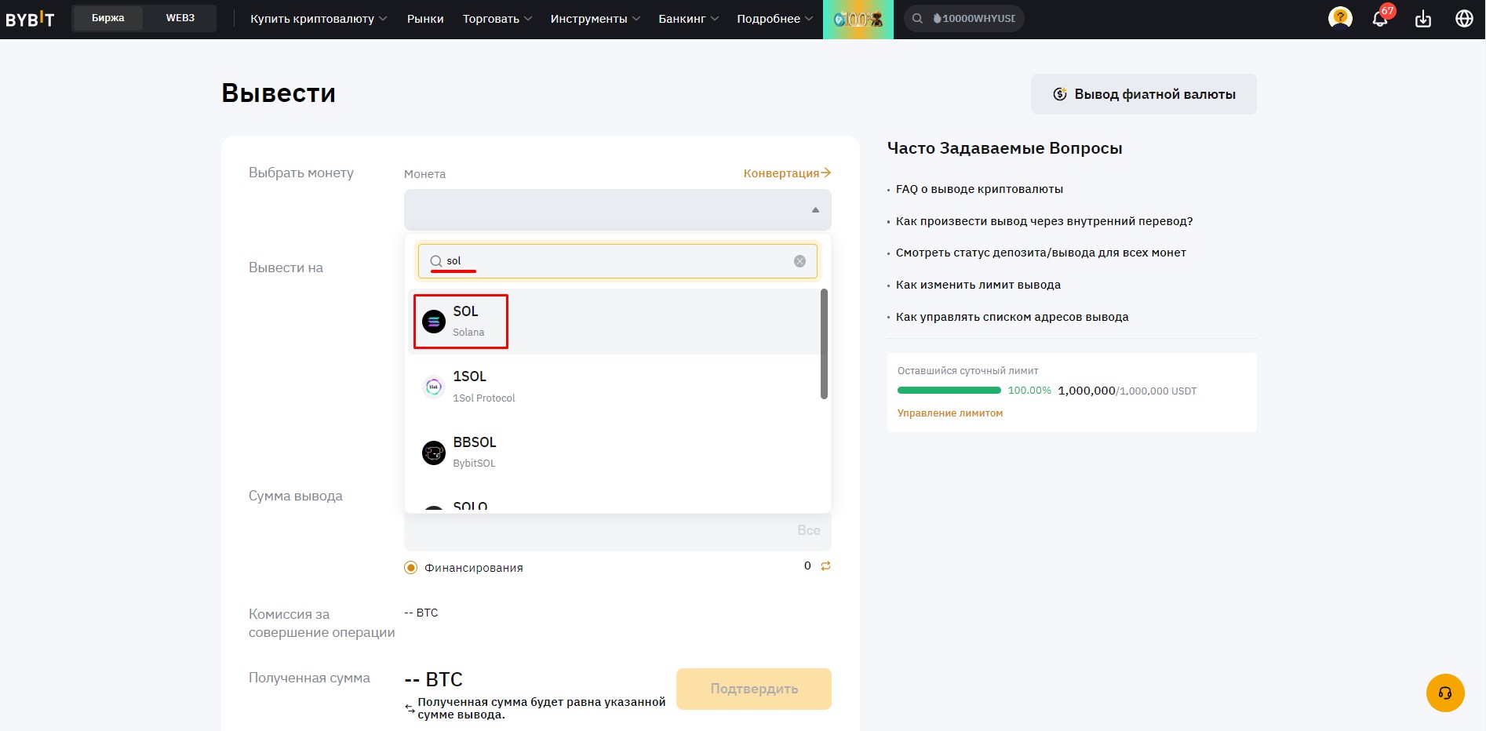Click the Вывести page heading
Screen dimensions: 1486x731
click(x=279, y=93)
